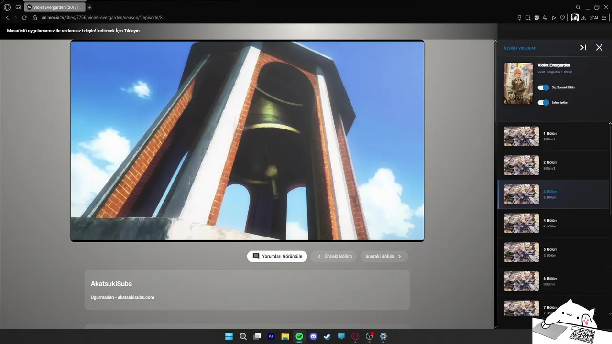
Task: Click Yorumları Görüntüle button
Action: point(277,257)
